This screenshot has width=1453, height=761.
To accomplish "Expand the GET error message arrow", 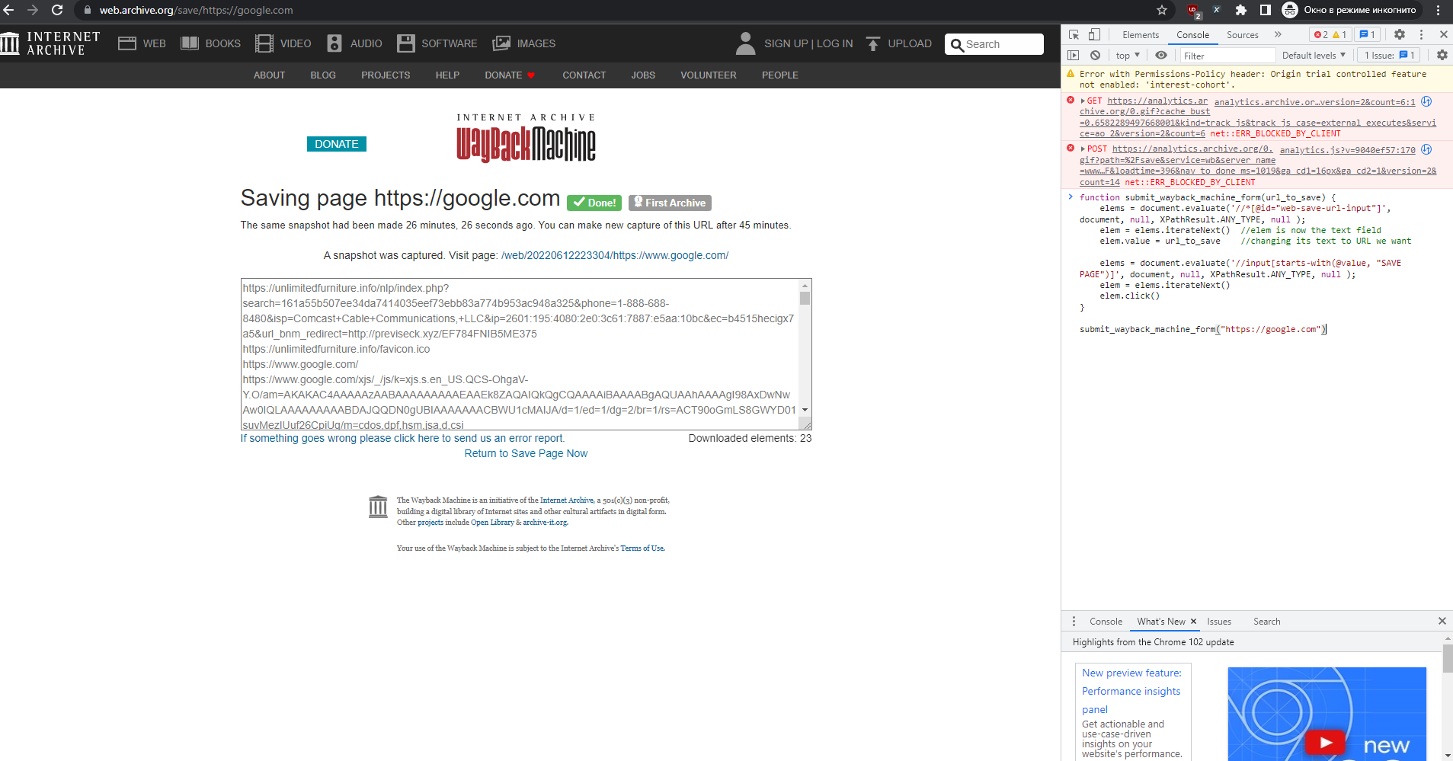I will [1083, 101].
